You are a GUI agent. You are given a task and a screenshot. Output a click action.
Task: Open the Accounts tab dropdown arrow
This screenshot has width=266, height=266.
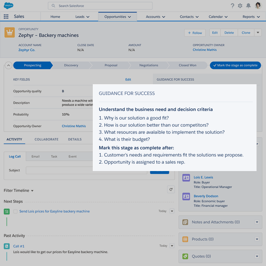(x=164, y=17)
